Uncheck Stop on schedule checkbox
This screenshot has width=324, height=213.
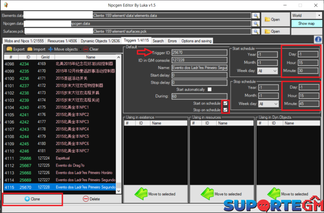(x=226, y=110)
